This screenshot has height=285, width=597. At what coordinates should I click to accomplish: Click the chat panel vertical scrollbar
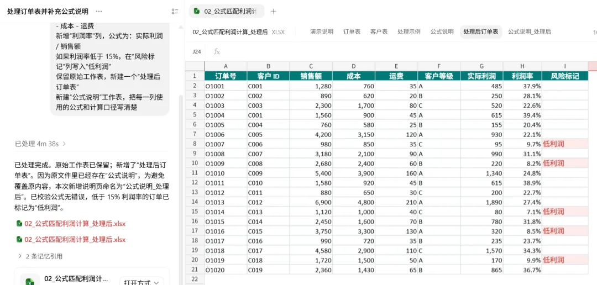pyautogui.click(x=181, y=190)
